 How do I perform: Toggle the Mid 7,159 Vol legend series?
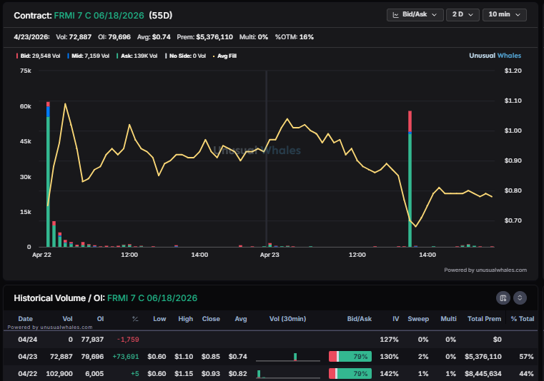[x=89, y=56]
